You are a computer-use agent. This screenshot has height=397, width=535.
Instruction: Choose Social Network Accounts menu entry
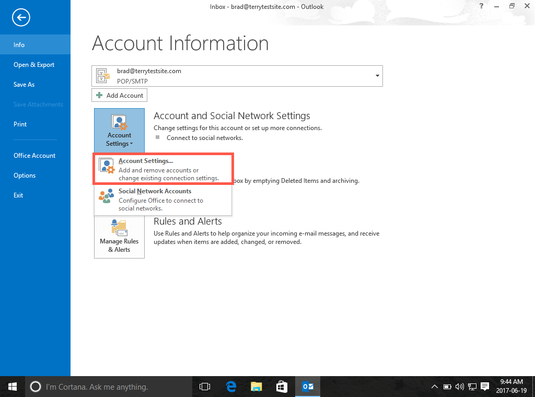point(163,200)
